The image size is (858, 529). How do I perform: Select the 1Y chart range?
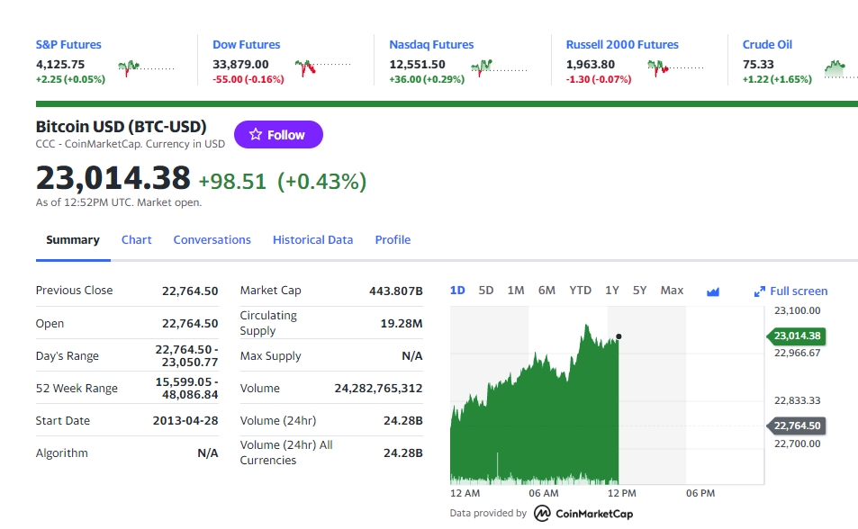coord(611,291)
